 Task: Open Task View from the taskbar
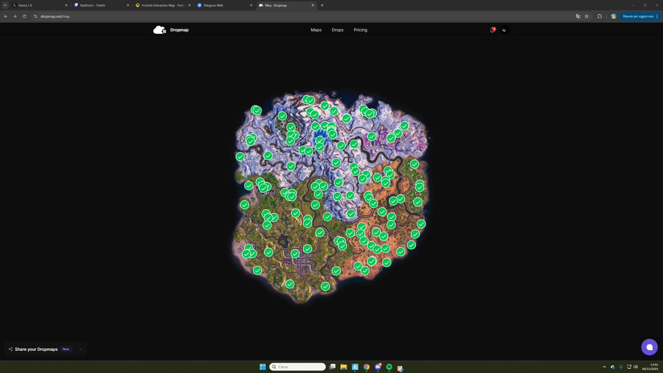pyautogui.click(x=332, y=367)
